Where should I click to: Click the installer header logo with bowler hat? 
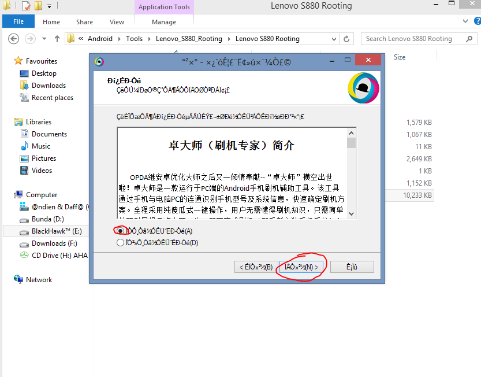pyautogui.click(x=363, y=88)
